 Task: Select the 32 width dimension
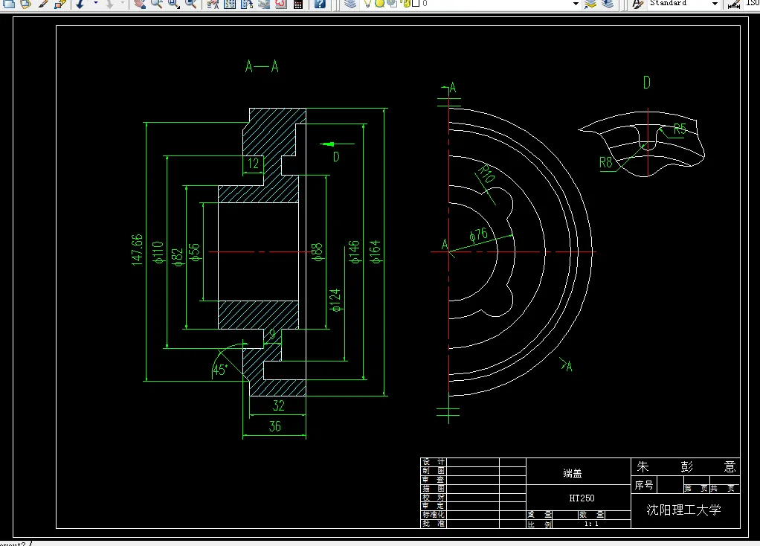coord(279,406)
